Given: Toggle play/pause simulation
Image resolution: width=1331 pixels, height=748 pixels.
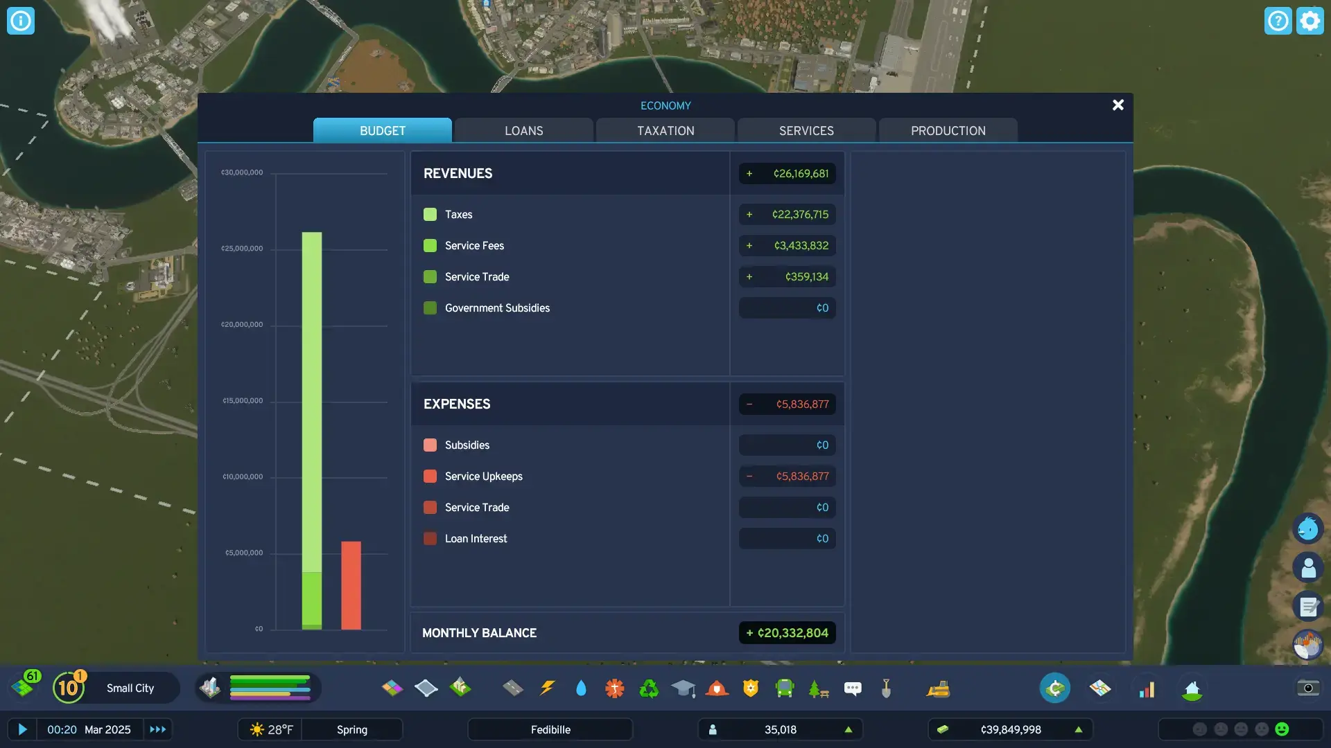Looking at the screenshot, I should pyautogui.click(x=22, y=729).
